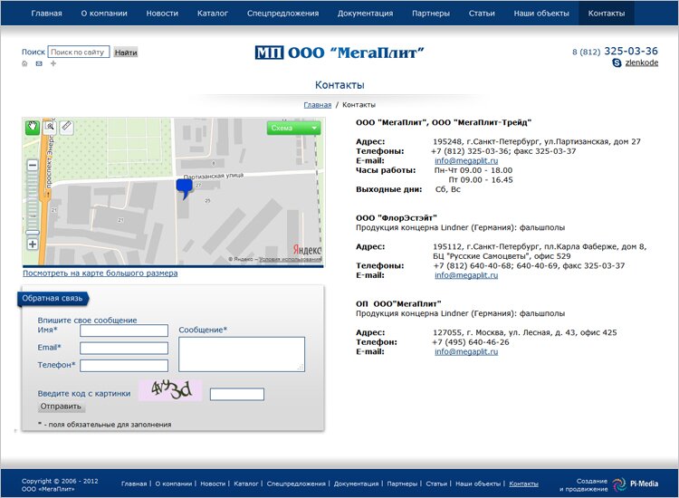Open Каталог in top navigation
The image size is (679, 498).
212,13
